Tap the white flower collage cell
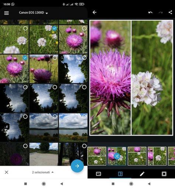The height and width of the screenshot is (189, 175). tap(152, 78)
